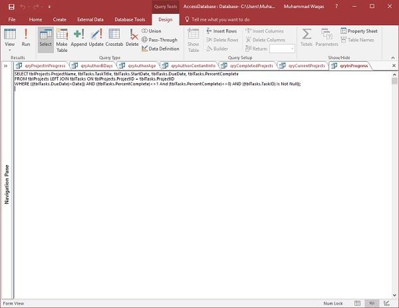Click the scroll up arrow of SQL editor
399x308 pixels.
[394, 75]
